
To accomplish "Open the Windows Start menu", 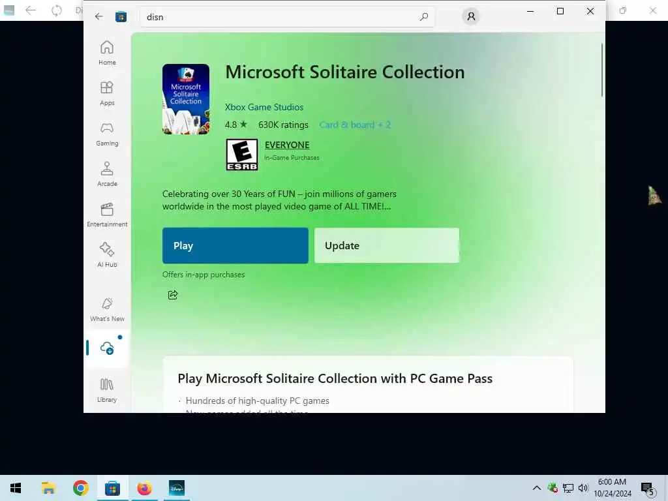I will pos(16,488).
